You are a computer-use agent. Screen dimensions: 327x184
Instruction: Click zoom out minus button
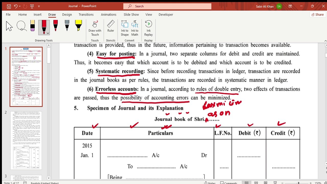(x=283, y=183)
